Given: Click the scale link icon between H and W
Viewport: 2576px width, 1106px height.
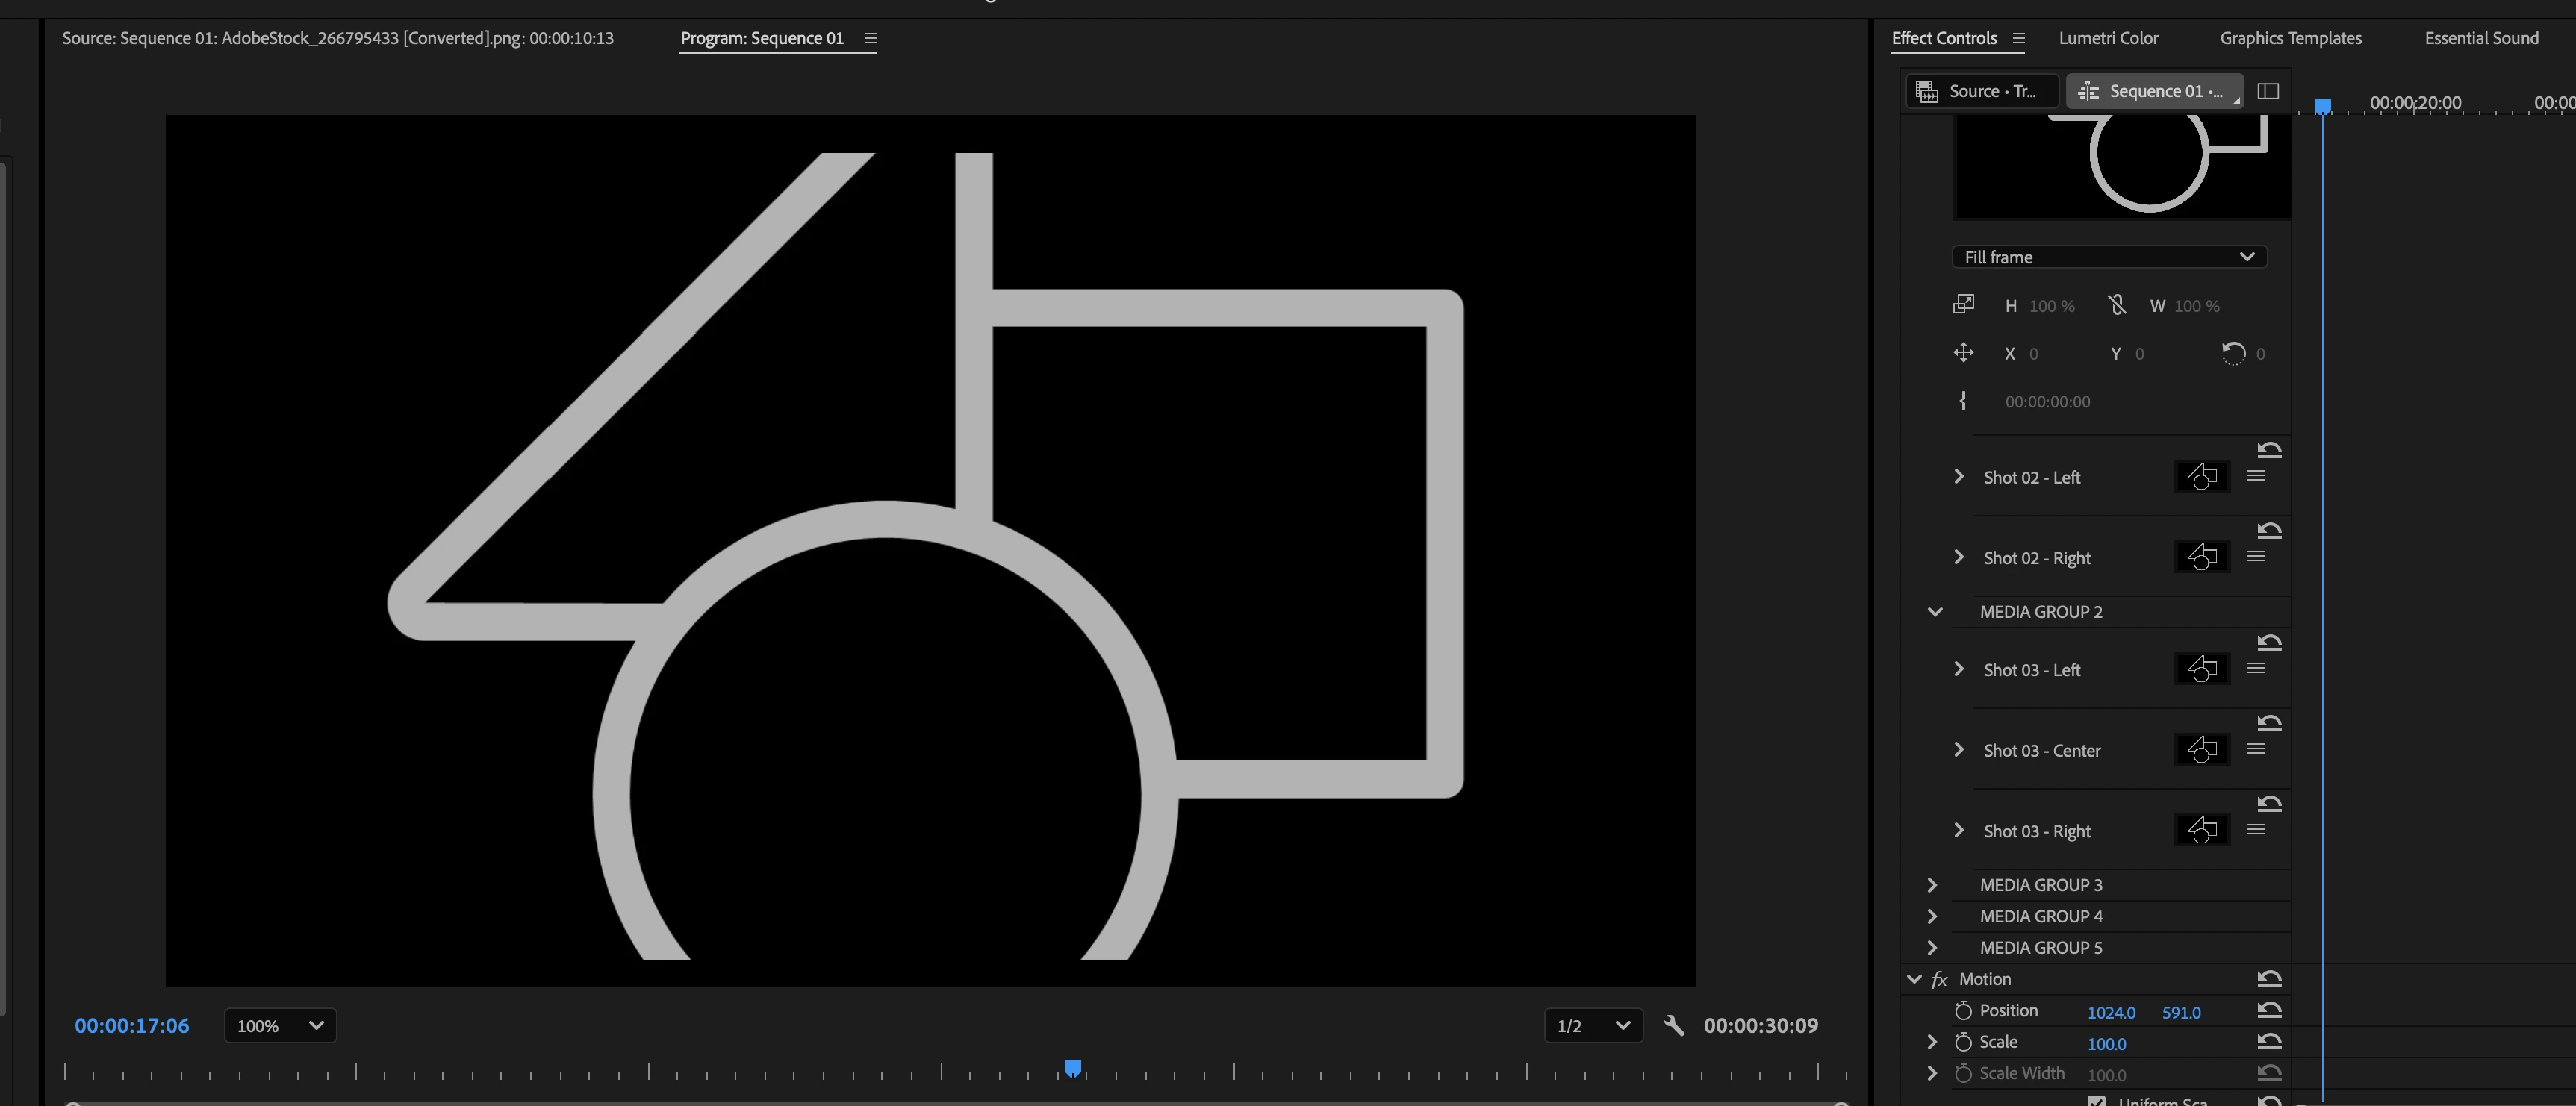Looking at the screenshot, I should coord(2116,304).
